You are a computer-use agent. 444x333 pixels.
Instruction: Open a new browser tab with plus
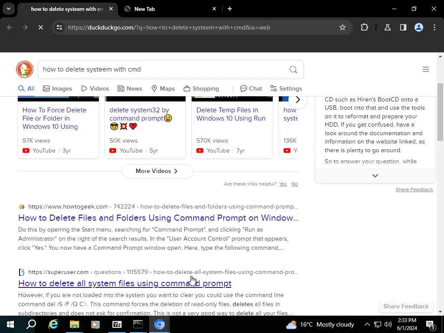[230, 9]
